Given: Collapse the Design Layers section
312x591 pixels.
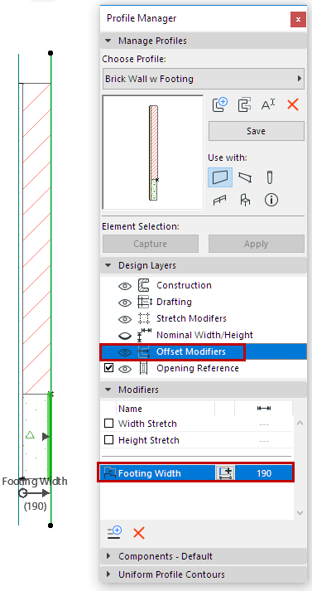Looking at the screenshot, I should tap(108, 265).
